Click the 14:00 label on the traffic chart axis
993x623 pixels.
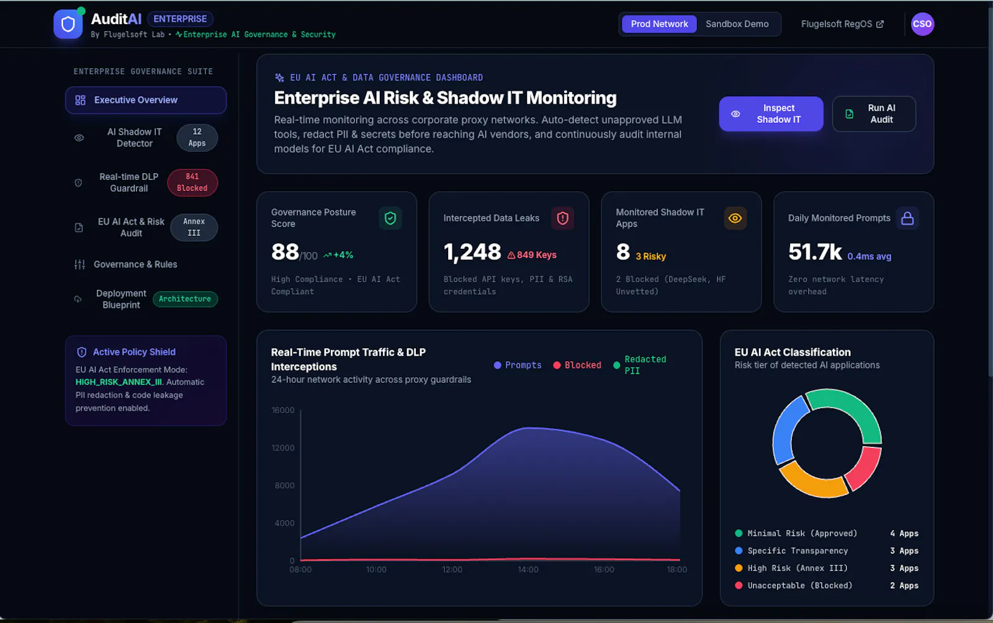(528, 570)
